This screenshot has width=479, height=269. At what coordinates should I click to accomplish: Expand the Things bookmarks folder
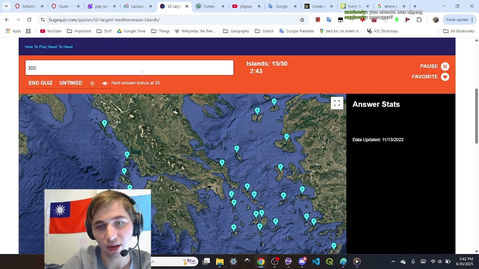tap(160, 31)
